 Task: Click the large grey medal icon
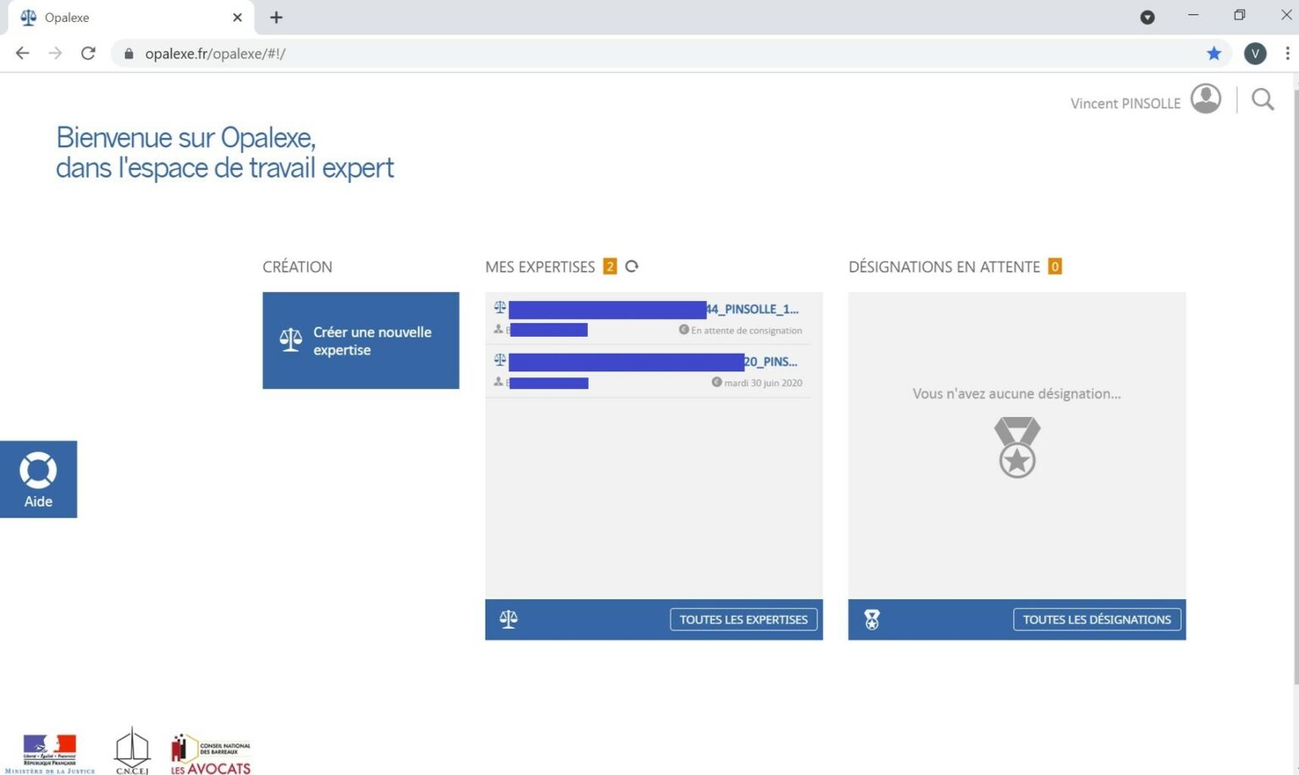point(1017,447)
